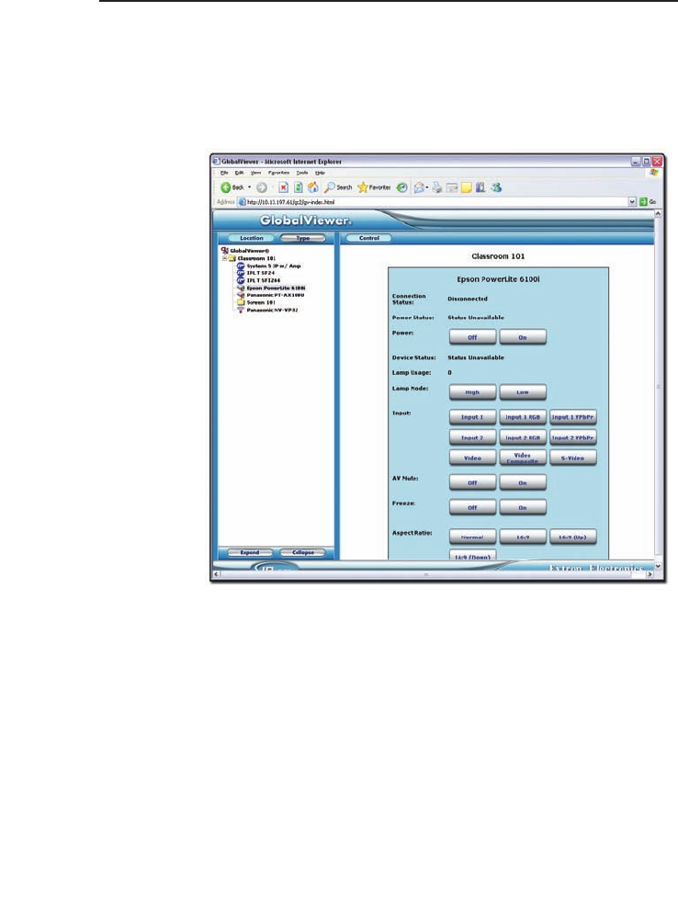Click the Collapse tree button
The height and width of the screenshot is (916, 678).
pos(302,552)
